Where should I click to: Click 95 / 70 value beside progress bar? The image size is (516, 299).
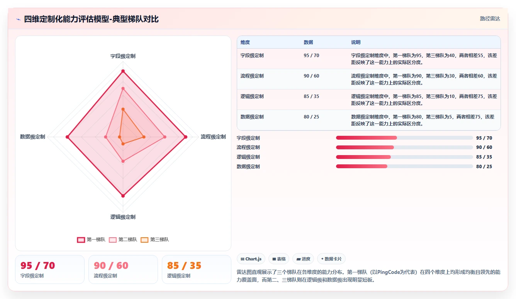[x=484, y=138]
